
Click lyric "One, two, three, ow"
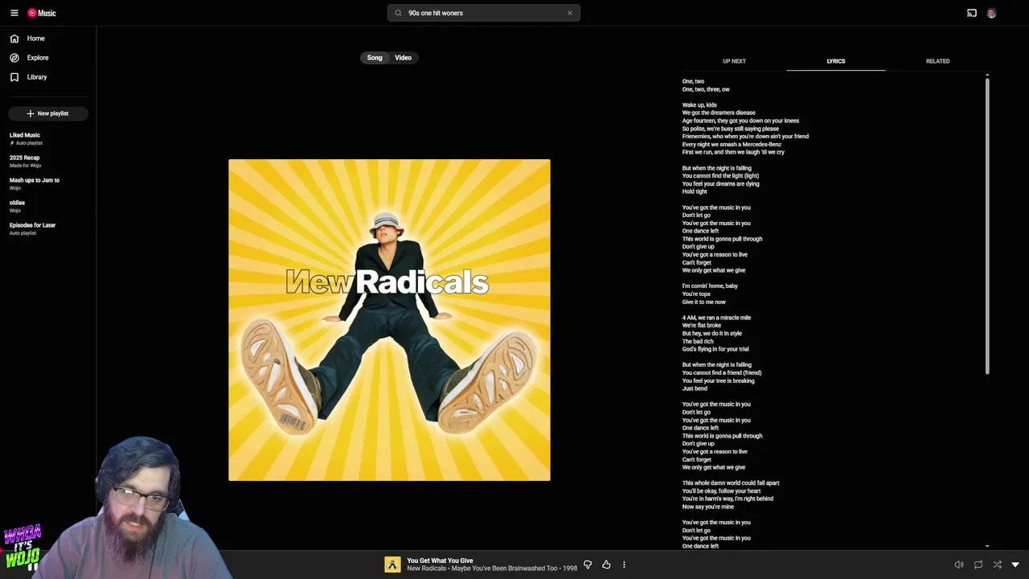706,89
